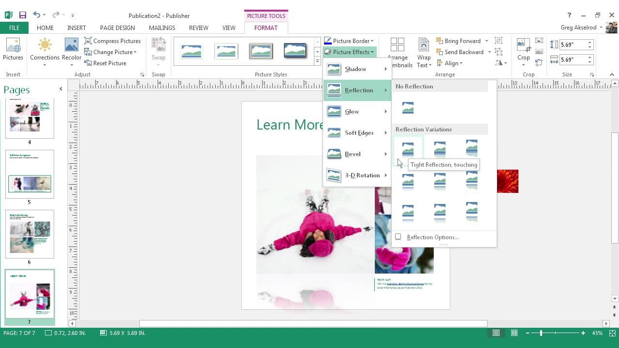Click the Pictures insert icon
The height and width of the screenshot is (348, 619).
pos(13,48)
